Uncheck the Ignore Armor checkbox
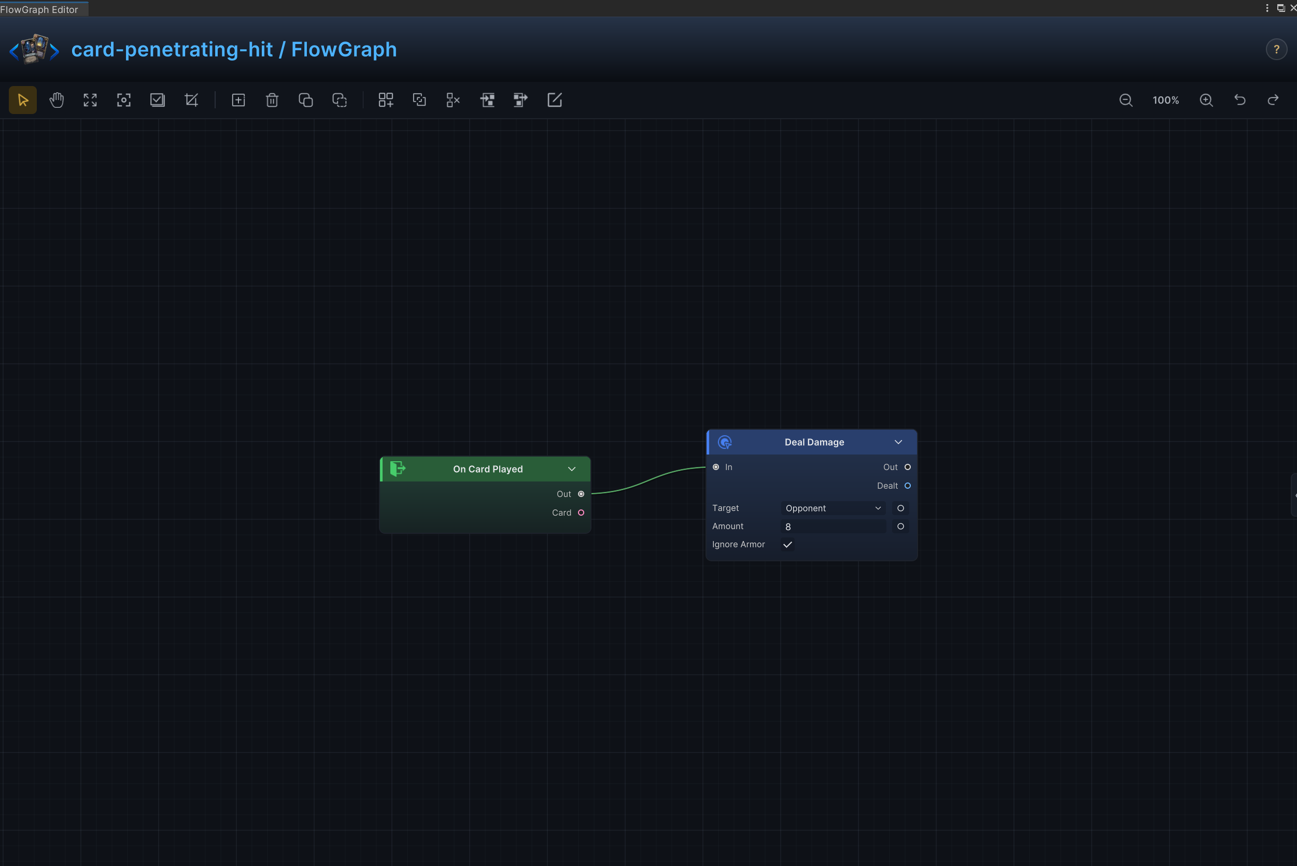Image resolution: width=1297 pixels, height=866 pixels. (x=788, y=545)
